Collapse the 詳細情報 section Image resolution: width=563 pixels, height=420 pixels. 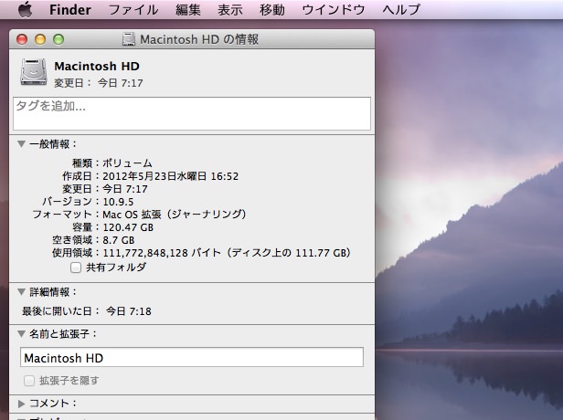coord(21,292)
